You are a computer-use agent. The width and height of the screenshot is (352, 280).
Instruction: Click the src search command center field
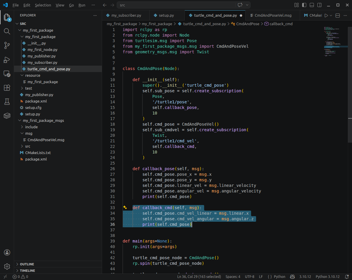coord(176,5)
